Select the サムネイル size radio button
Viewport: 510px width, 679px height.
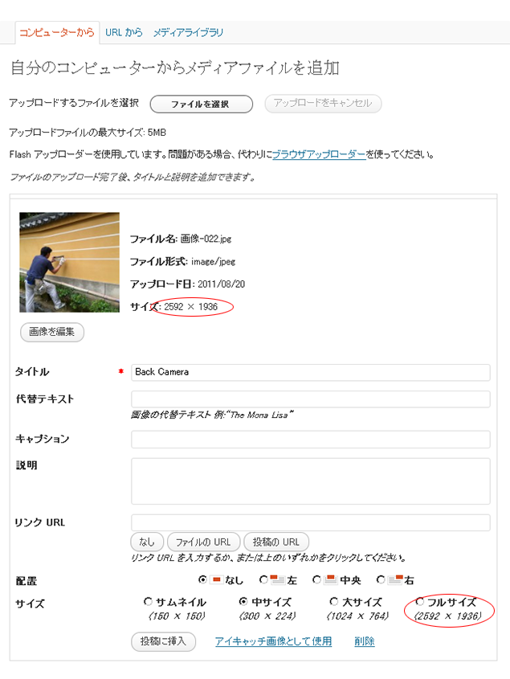tap(148, 601)
